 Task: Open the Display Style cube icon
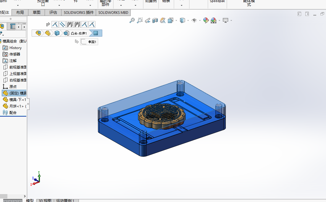(182, 20)
